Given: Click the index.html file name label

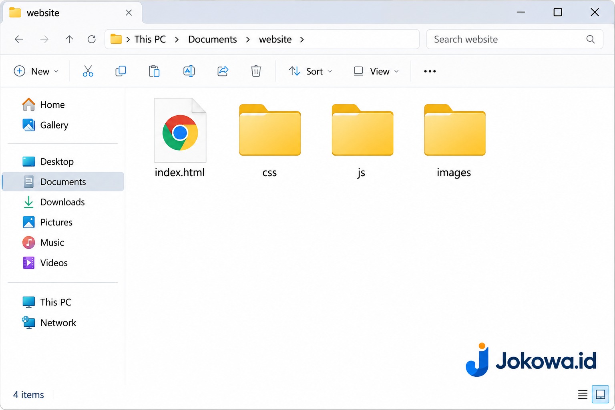Looking at the screenshot, I should pyautogui.click(x=180, y=173).
